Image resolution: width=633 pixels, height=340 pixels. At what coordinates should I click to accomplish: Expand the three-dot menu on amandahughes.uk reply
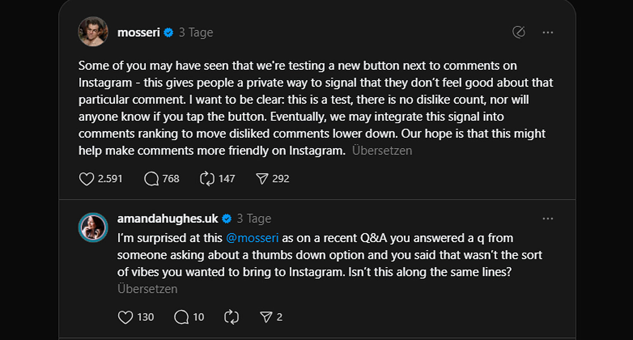point(548,219)
